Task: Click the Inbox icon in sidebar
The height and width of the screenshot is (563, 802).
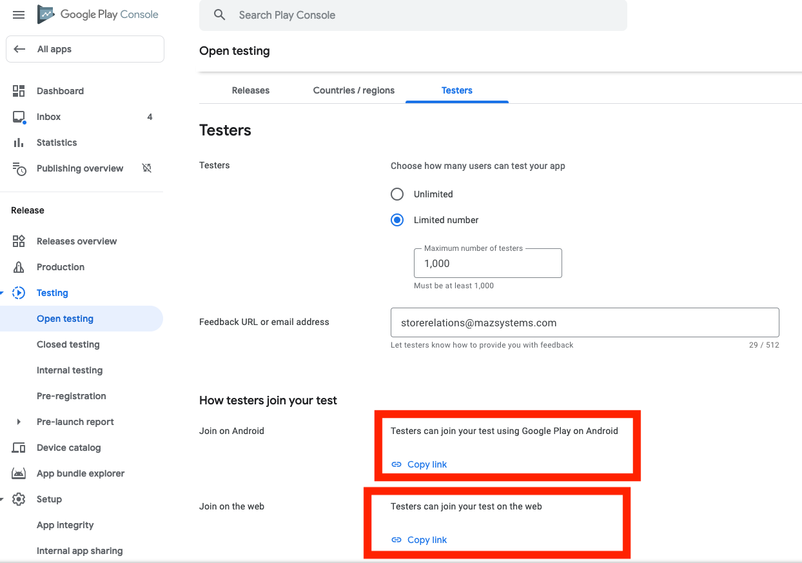Action: [19, 117]
